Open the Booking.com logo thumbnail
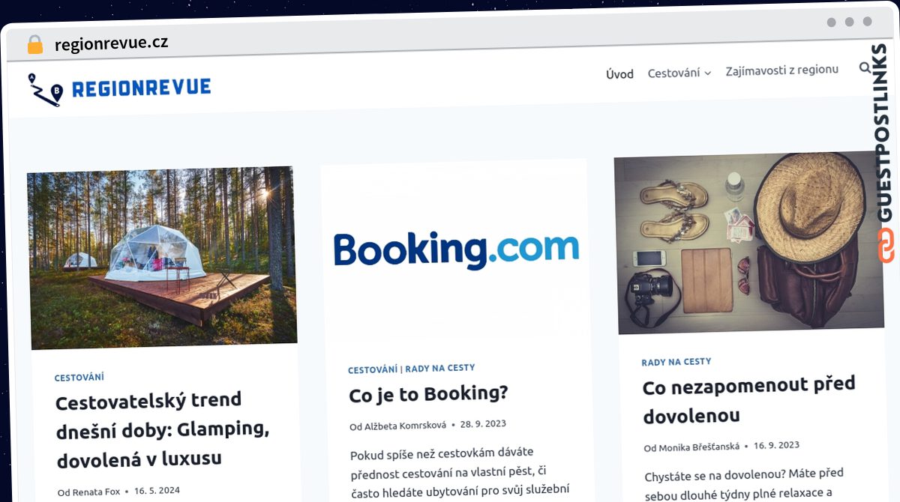Viewport: 900px width, 502px height. (x=454, y=250)
